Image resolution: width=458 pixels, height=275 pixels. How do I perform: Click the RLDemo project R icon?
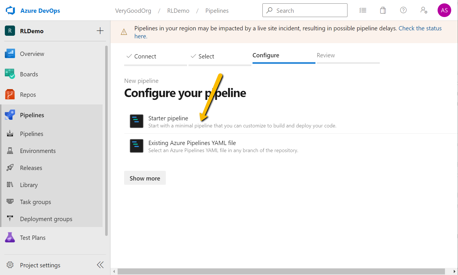[x=10, y=31]
